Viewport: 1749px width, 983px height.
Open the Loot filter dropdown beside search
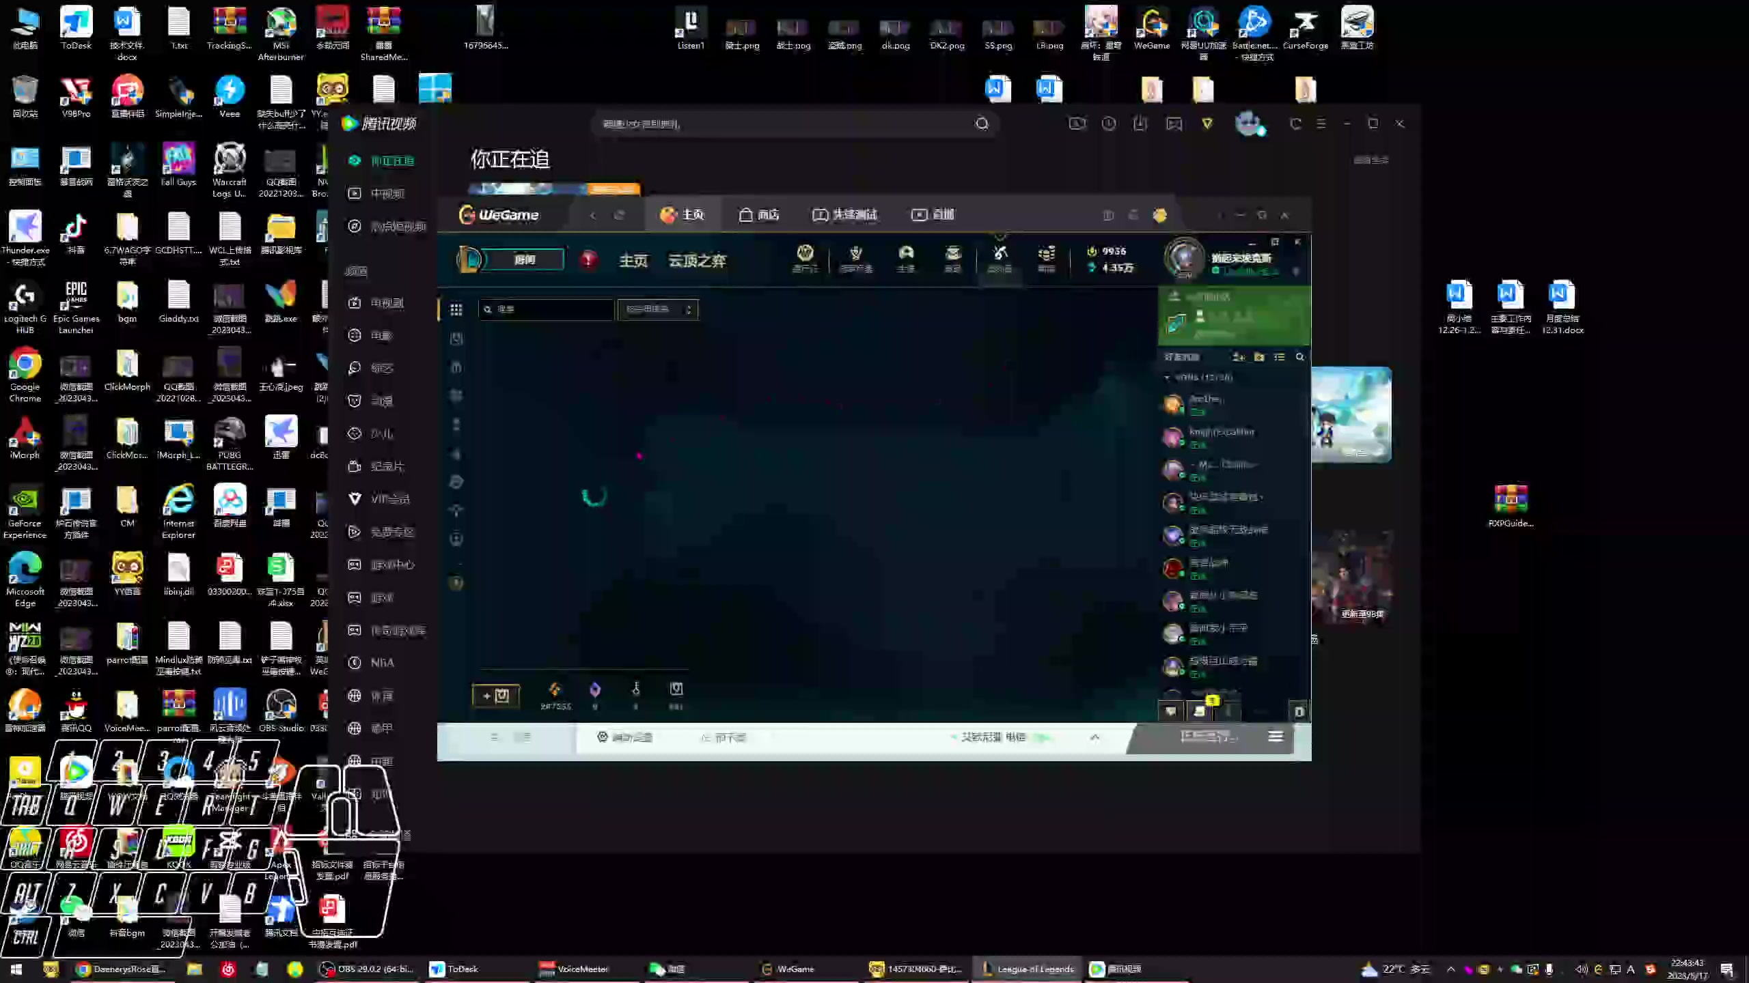pos(657,309)
